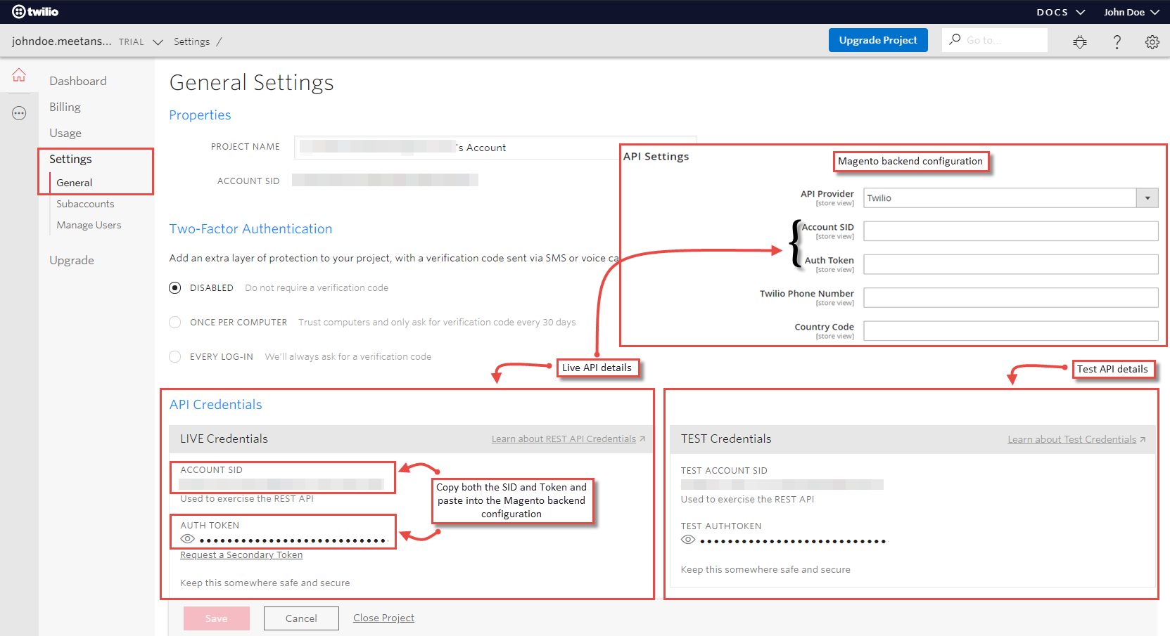Open Upgrade in the sidebar

pyautogui.click(x=72, y=260)
